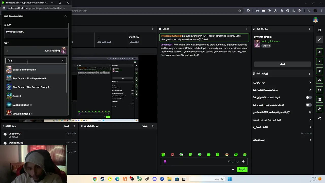Select Star Ocean: First Departure R
The height and width of the screenshot is (183, 325).
tap(36, 78)
